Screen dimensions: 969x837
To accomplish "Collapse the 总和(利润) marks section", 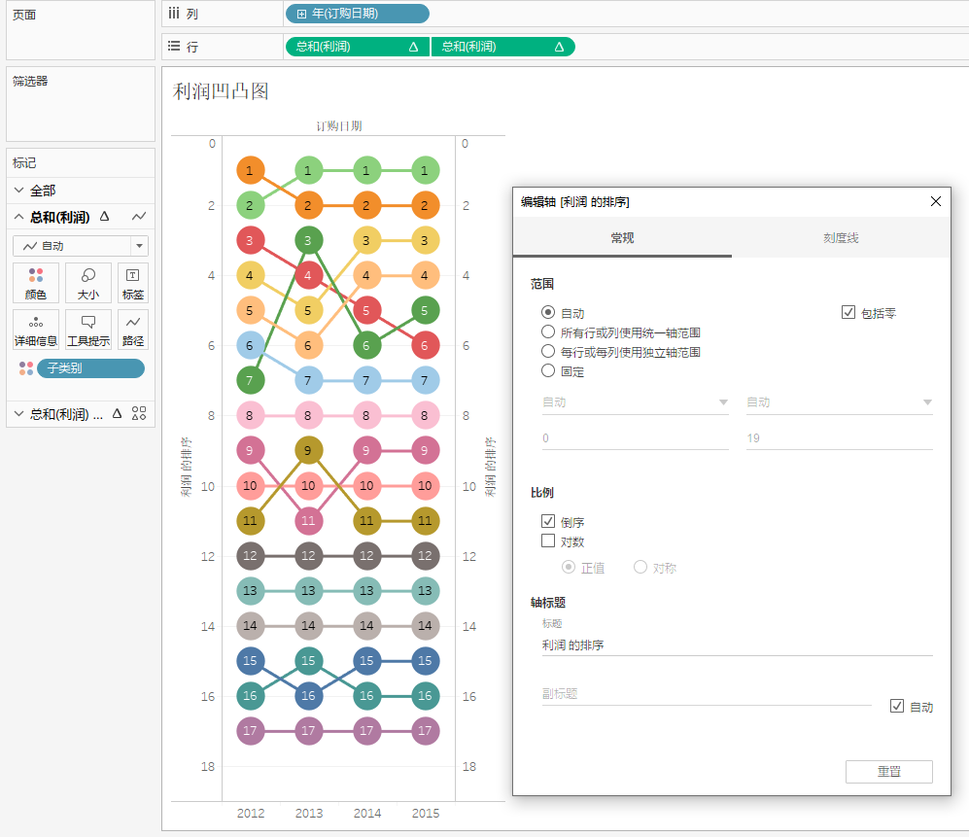I will point(19,217).
